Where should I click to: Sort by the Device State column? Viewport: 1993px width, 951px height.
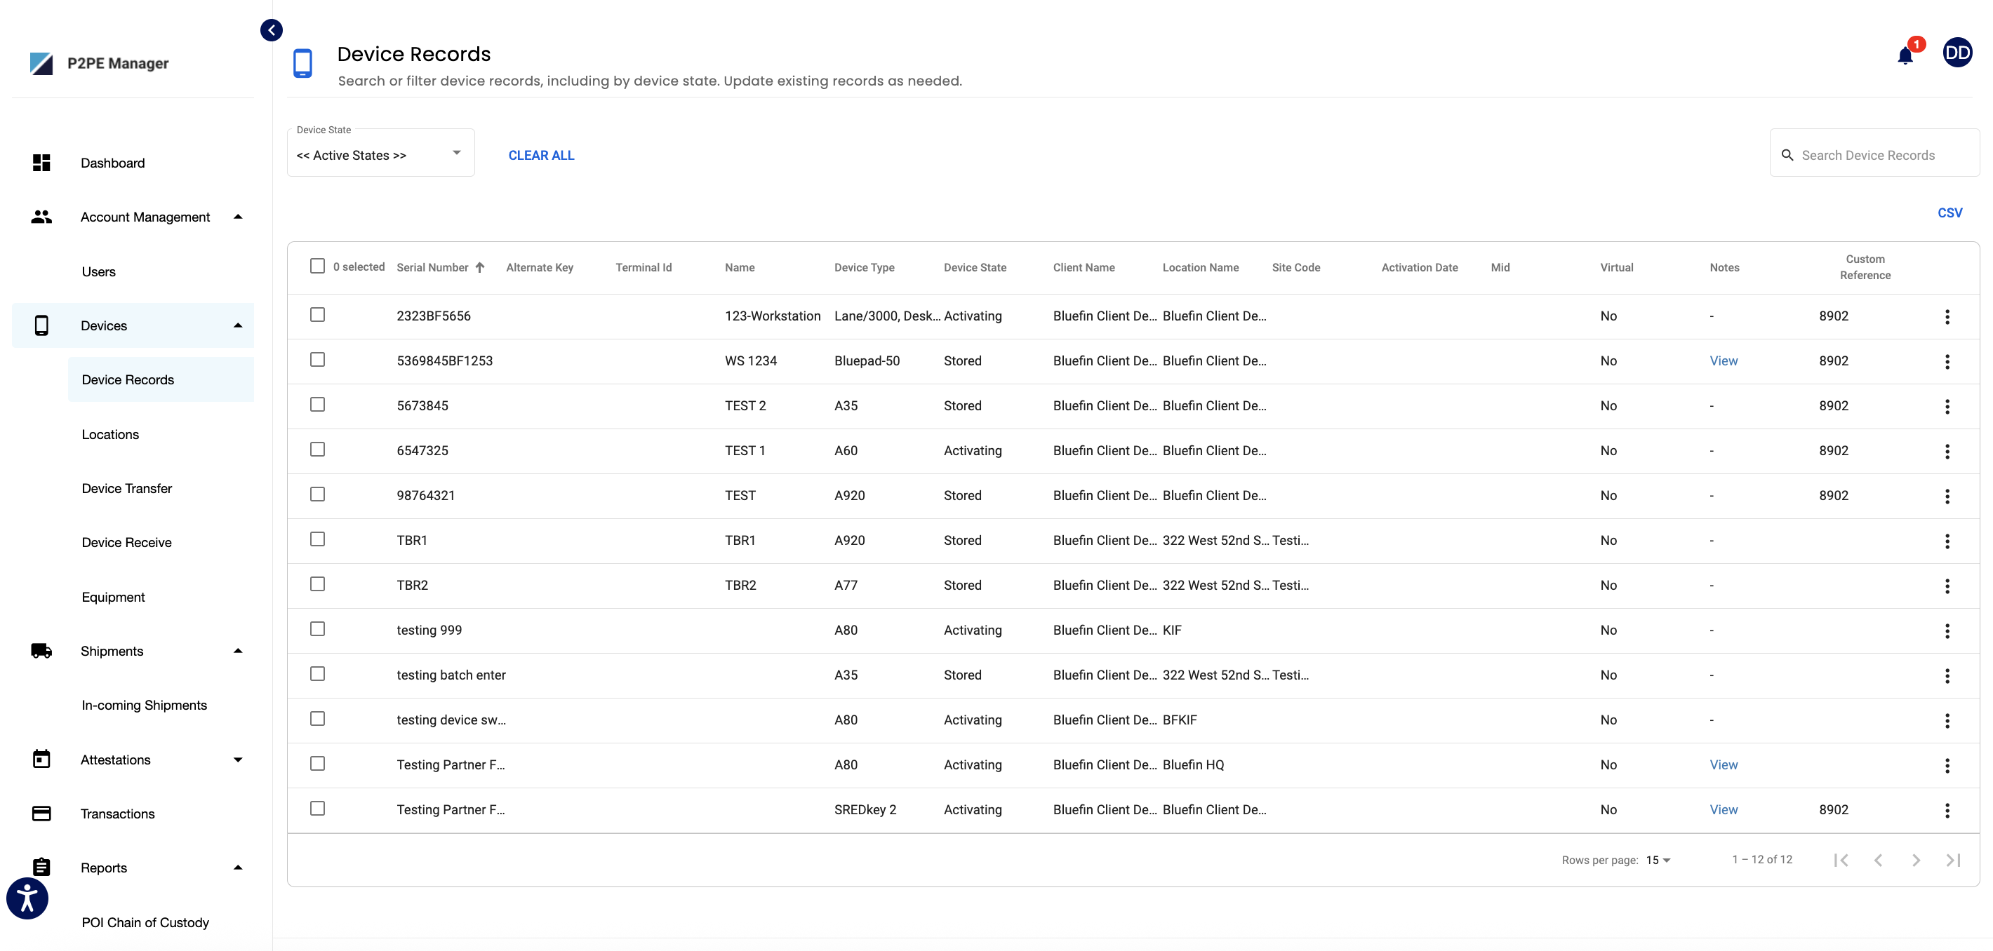tap(975, 267)
